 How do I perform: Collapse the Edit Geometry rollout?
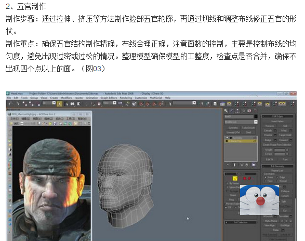coord(277,166)
